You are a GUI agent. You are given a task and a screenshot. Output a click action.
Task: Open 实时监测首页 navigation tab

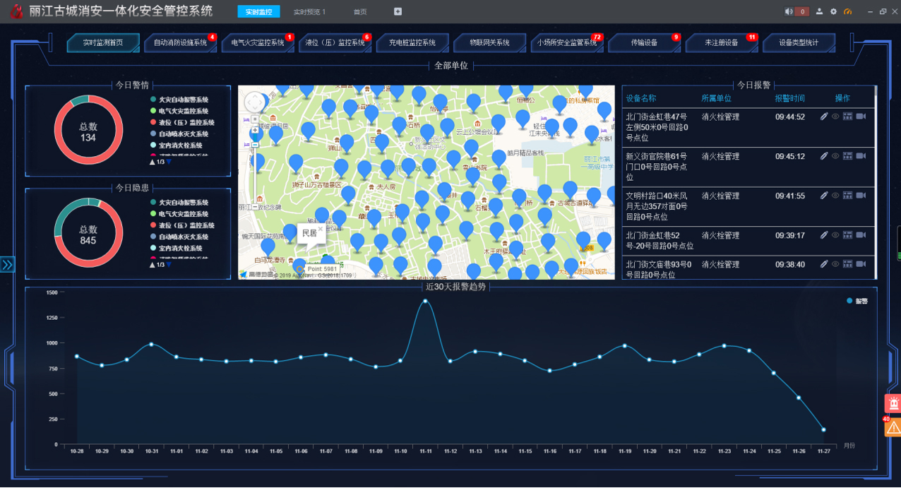[103, 43]
